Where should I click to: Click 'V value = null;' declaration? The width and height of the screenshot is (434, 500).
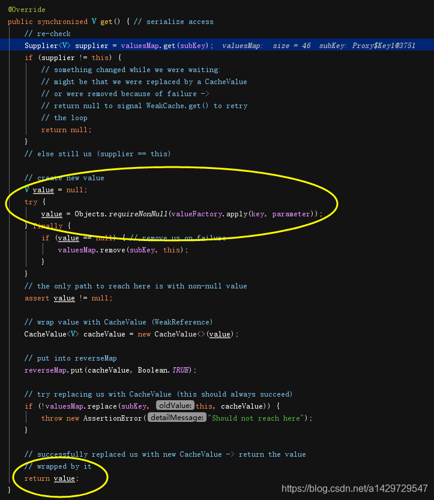tap(56, 190)
